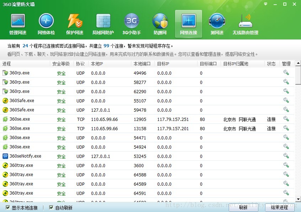
Task: Click wrench icon for 360se.exe port 54471
Action: tap(286, 137)
